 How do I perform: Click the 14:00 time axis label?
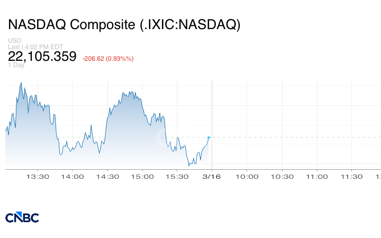point(72,177)
